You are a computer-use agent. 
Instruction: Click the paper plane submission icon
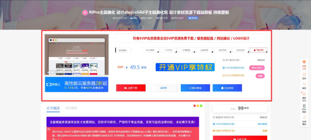pyautogui.click(x=304, y=121)
